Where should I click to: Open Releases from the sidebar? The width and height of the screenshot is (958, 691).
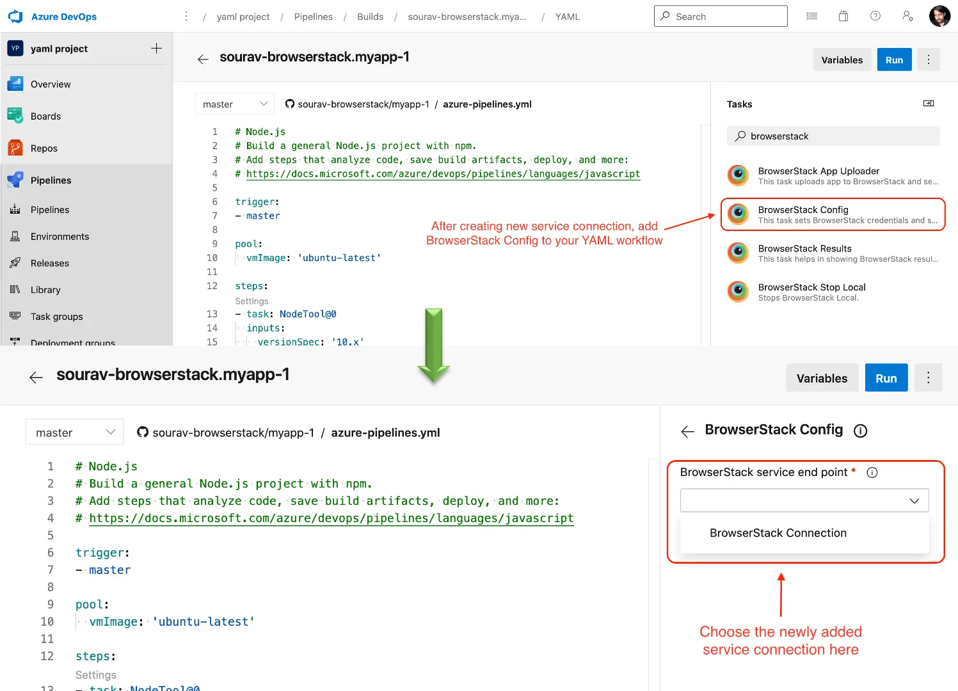[50, 263]
